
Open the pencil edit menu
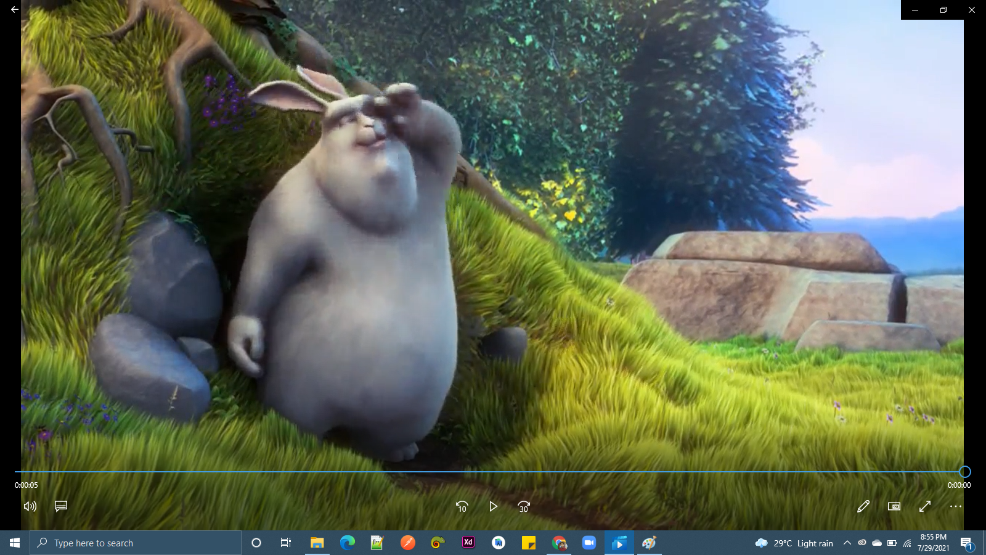863,506
